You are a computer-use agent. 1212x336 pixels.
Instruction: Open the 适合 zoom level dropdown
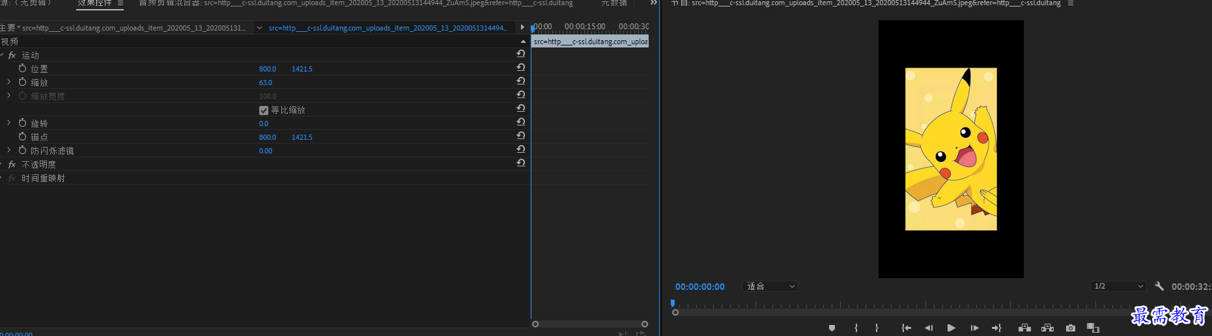click(770, 287)
